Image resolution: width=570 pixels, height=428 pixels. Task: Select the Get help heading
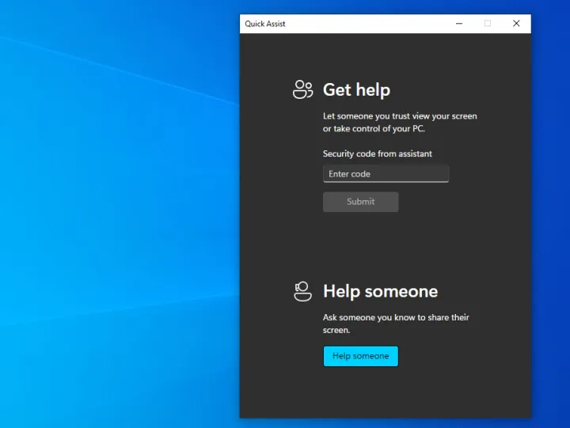pyautogui.click(x=356, y=90)
